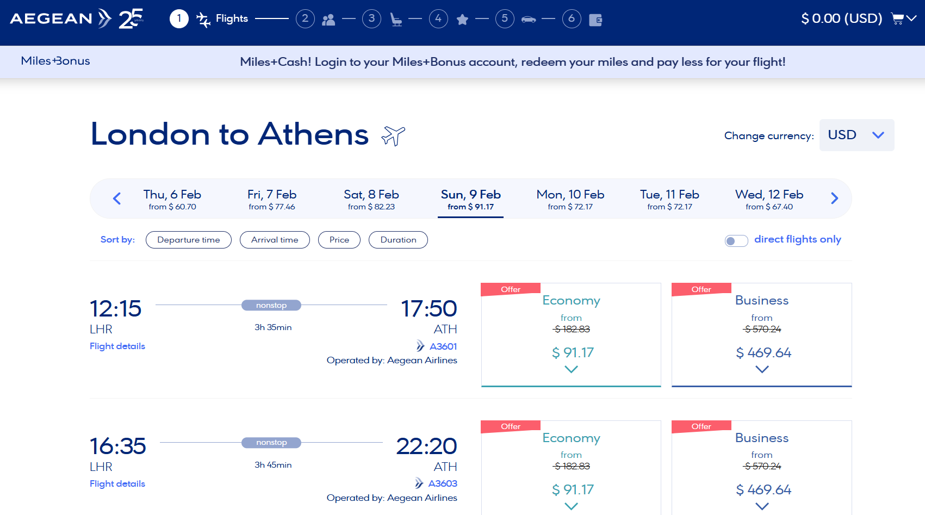Click the $ 0.00 (USD) cart total

[842, 18]
